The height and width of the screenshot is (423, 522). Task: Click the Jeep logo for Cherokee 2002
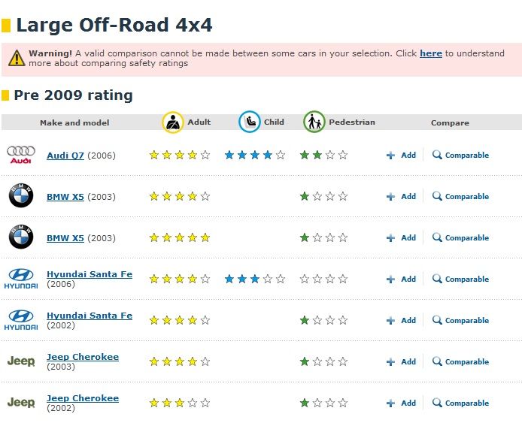click(21, 402)
